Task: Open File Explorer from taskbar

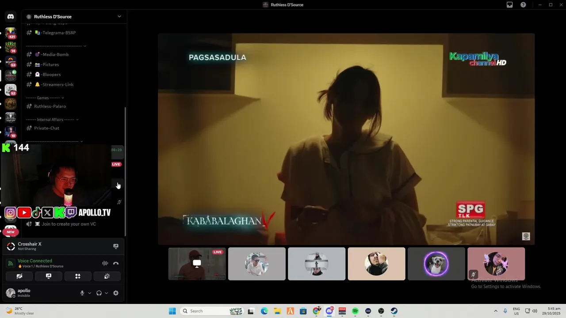Action: click(277, 311)
